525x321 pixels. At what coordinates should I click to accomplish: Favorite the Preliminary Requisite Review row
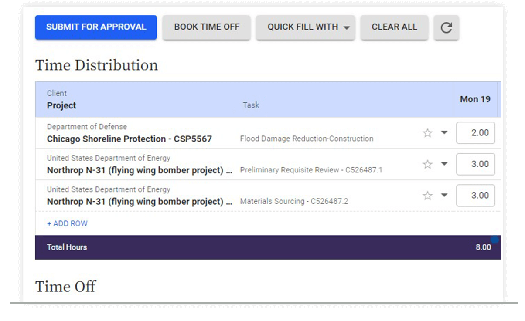[x=427, y=164]
